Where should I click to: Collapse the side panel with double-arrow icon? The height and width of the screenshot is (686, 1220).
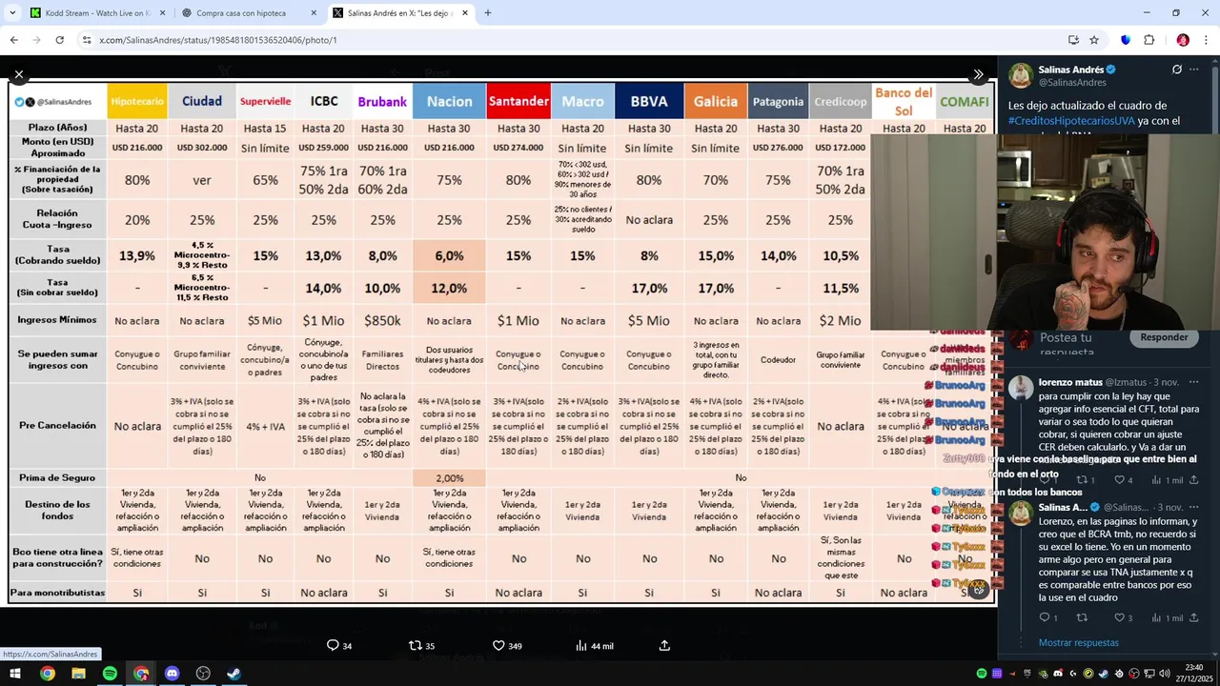(x=978, y=74)
